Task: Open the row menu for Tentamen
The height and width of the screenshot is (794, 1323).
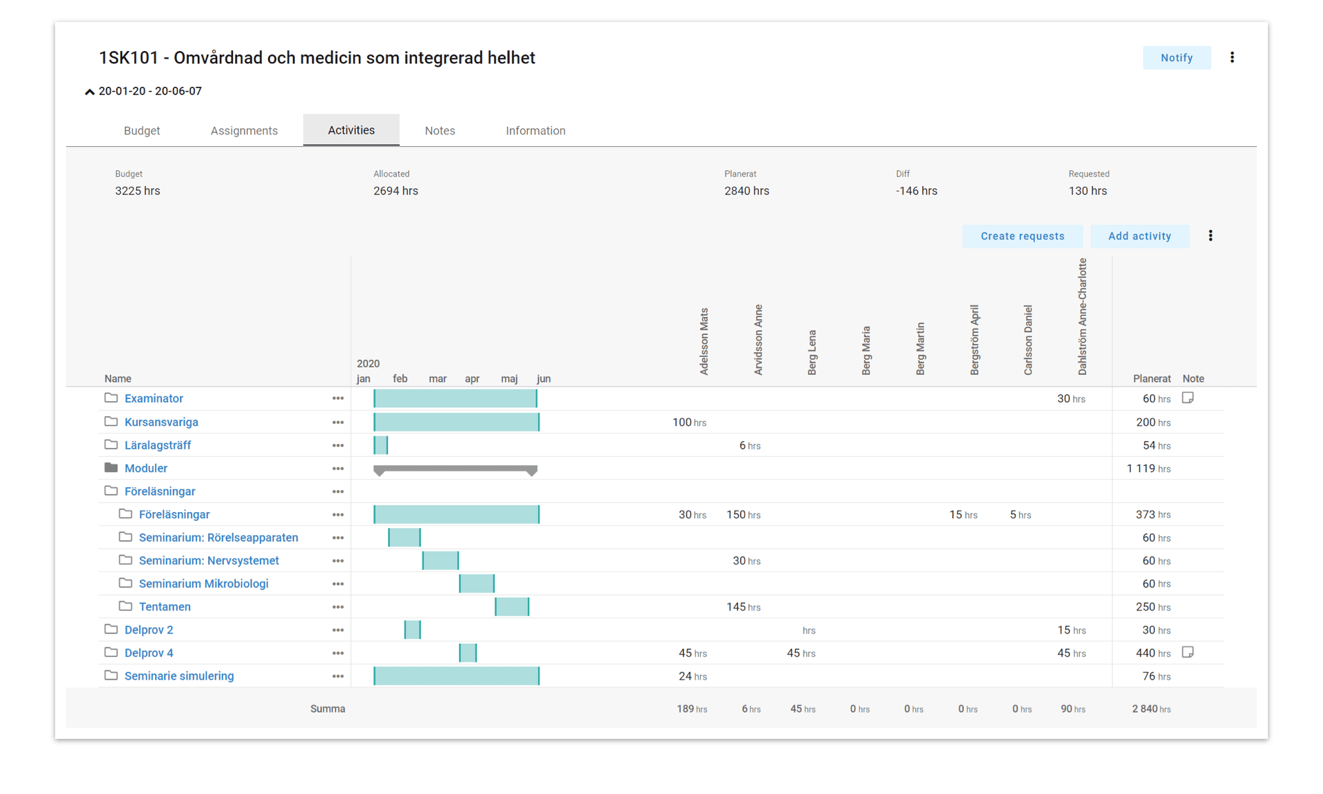Action: click(x=338, y=607)
